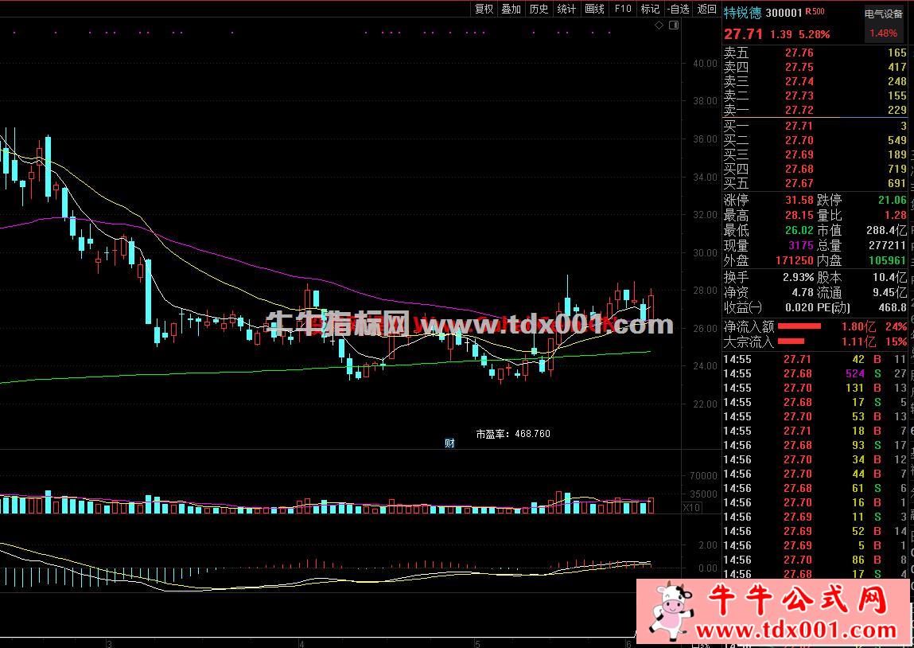Click the 70000 label on volume axis

[x=704, y=477]
